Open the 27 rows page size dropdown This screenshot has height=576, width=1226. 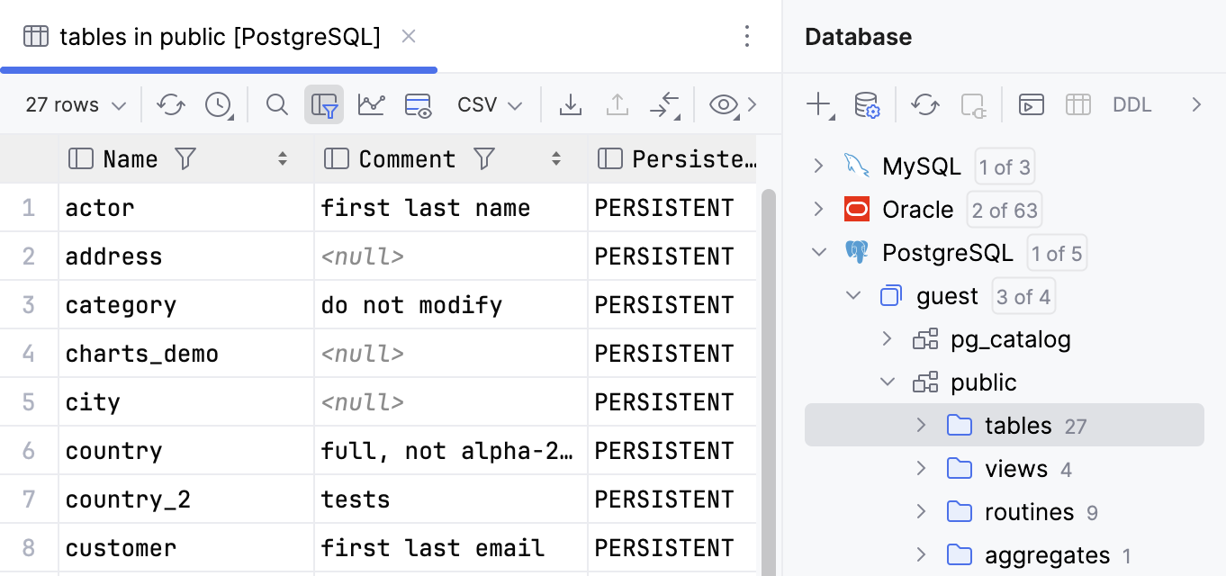pos(72,104)
